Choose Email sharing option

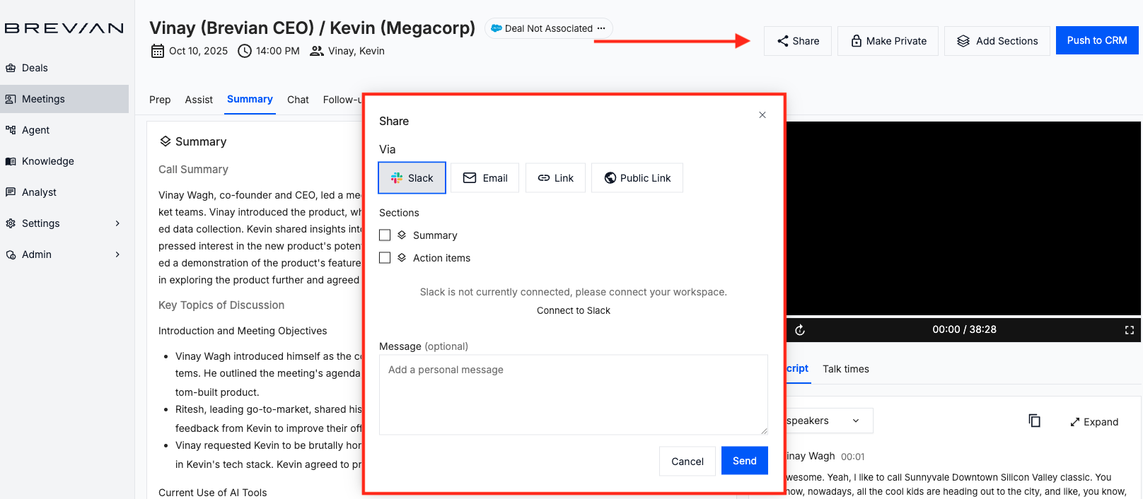tap(485, 178)
